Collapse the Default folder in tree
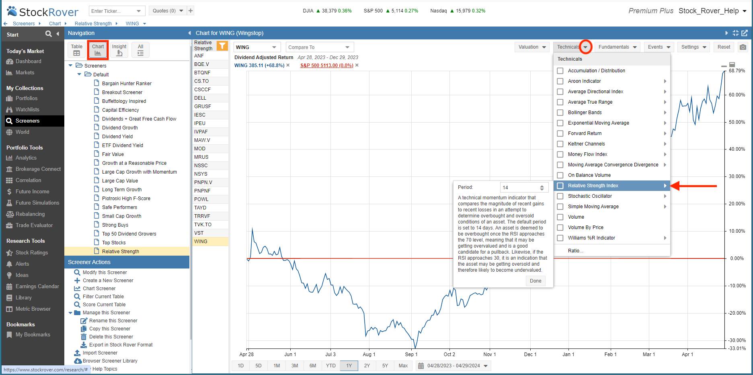Image resolution: width=753 pixels, height=375 pixels. point(79,74)
